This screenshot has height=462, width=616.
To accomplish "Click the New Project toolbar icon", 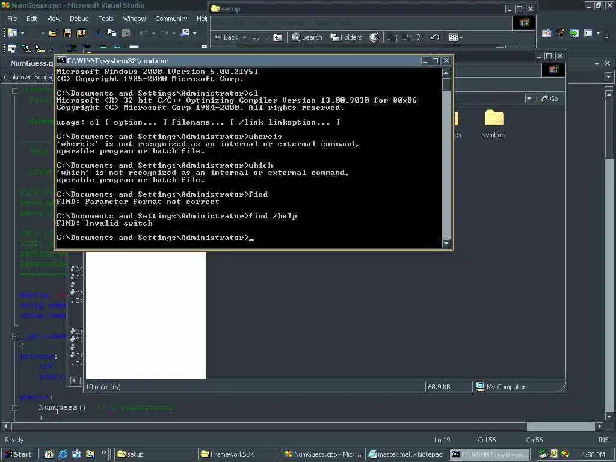I will pos(13,33).
